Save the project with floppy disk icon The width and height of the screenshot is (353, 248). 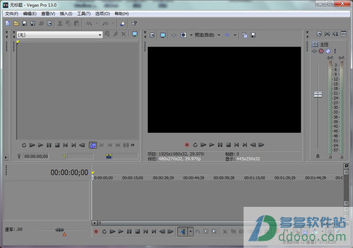(25, 24)
